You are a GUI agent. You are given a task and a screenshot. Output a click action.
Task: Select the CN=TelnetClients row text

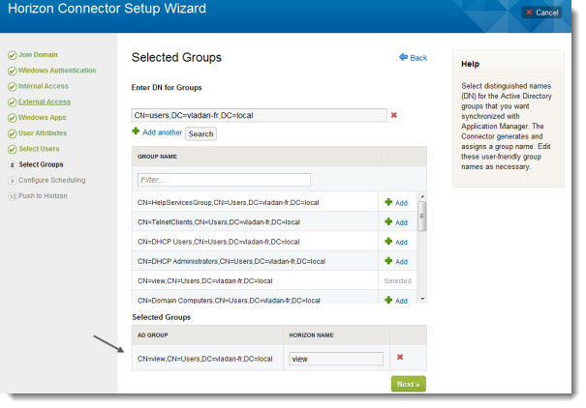219,222
